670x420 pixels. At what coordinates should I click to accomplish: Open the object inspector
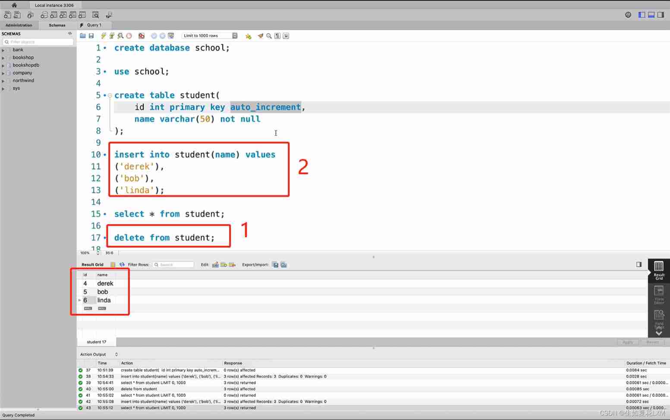pos(30,15)
